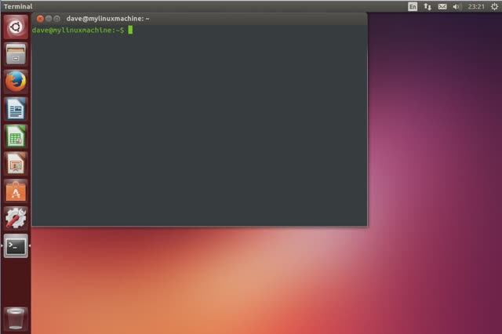The image size is (502, 334).
Task: Open the sound volume indicator
Action: click(x=457, y=6)
